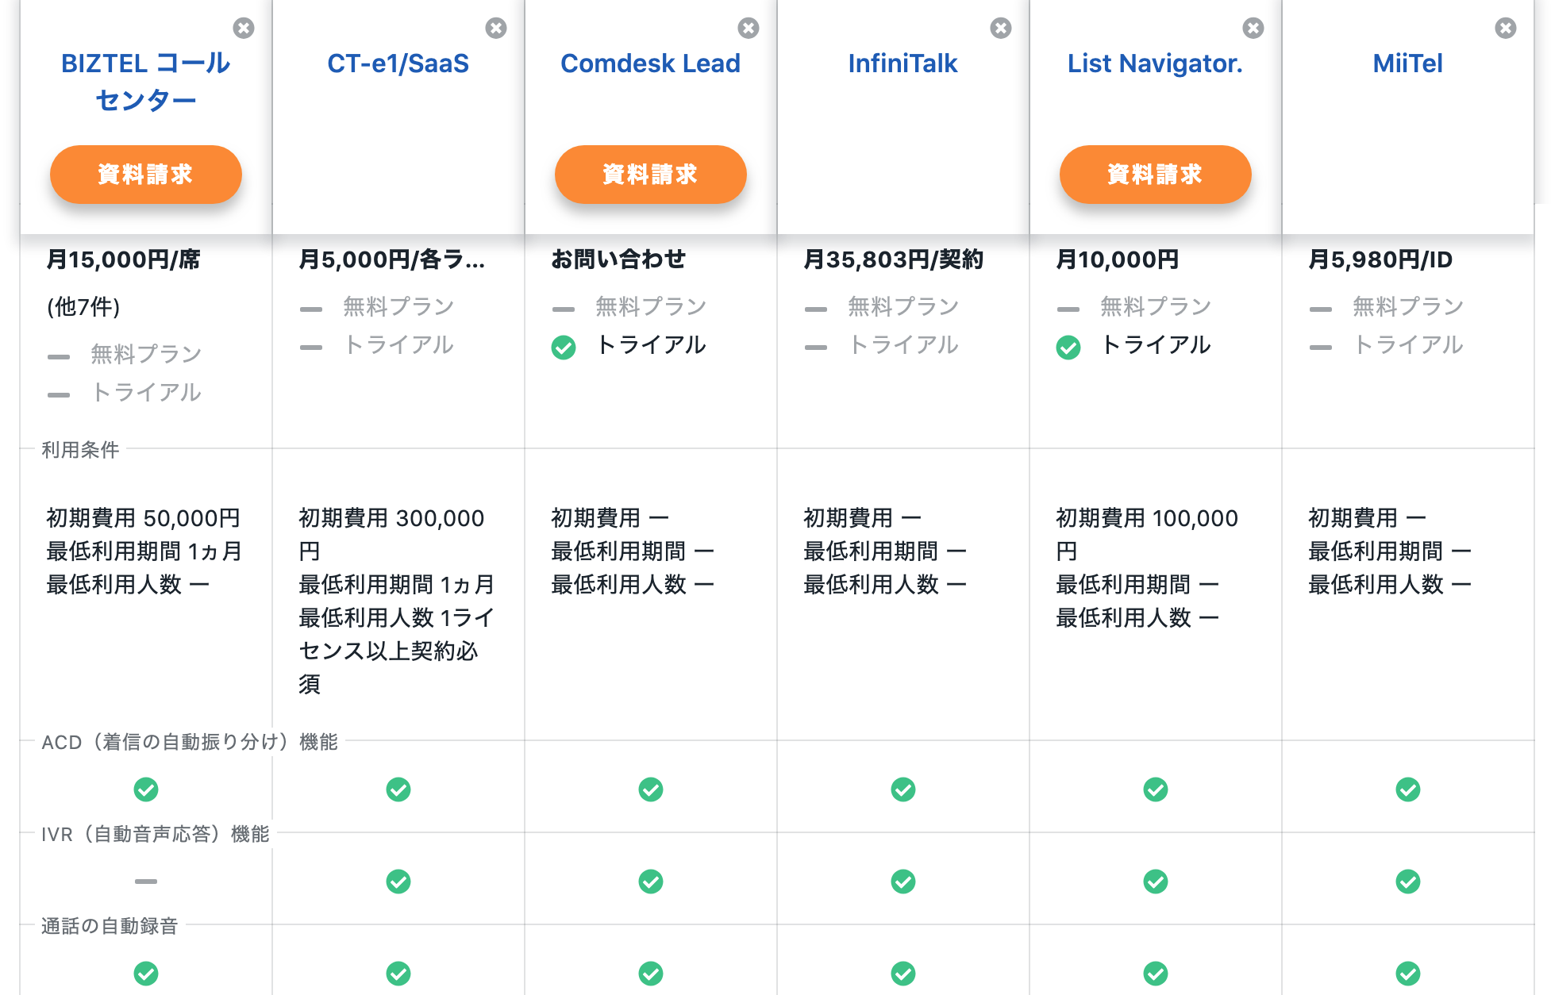Viewport: 1551px width, 995px height.
Task: Click 資料請求 under Comdesk Lead
Action: pos(650,174)
